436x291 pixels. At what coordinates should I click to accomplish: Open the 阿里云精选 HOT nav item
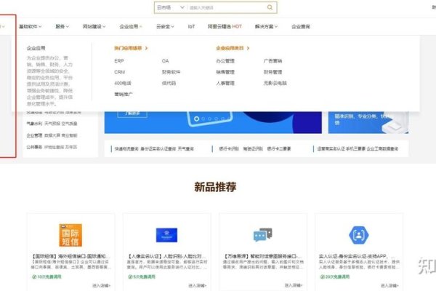coord(225,26)
